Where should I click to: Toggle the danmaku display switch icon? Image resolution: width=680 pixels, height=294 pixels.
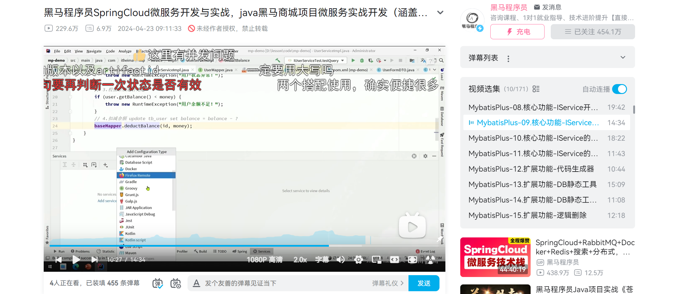(158, 283)
